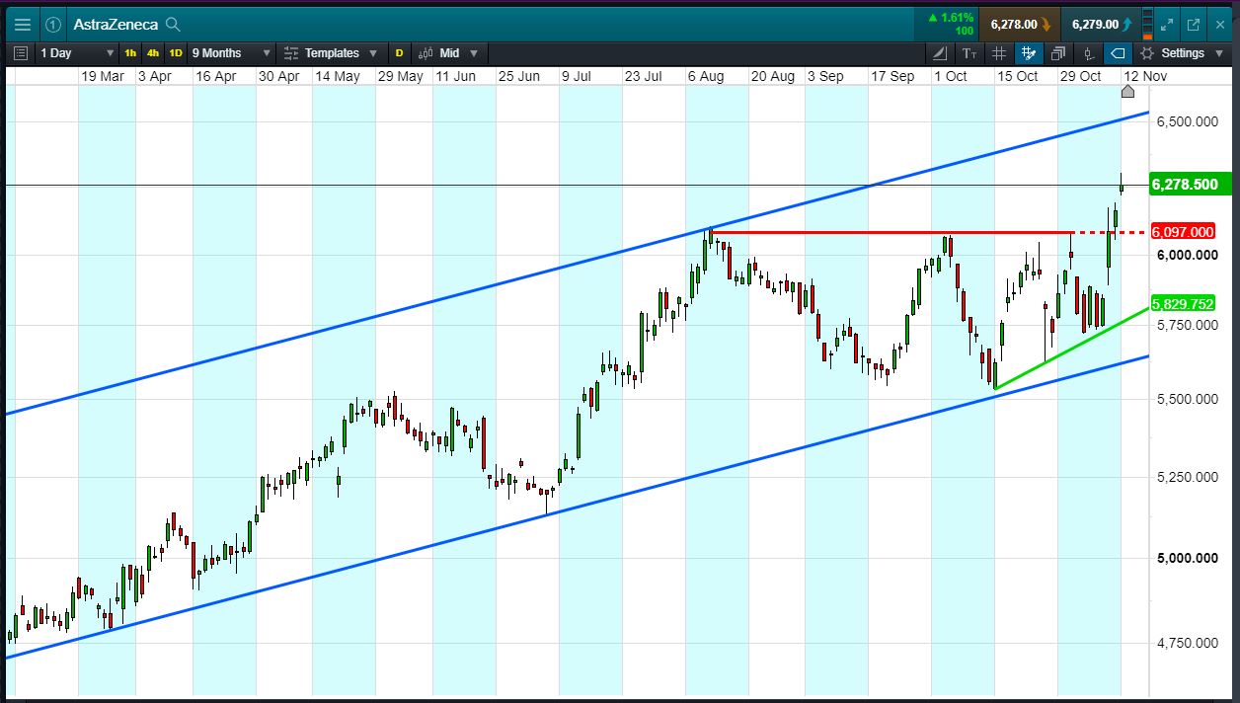Click the 4,750.000 price axis label
This screenshot has height=703, width=1240.
[1186, 644]
